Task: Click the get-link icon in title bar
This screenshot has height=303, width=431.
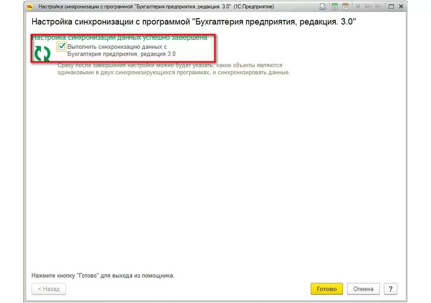Action: point(323,6)
